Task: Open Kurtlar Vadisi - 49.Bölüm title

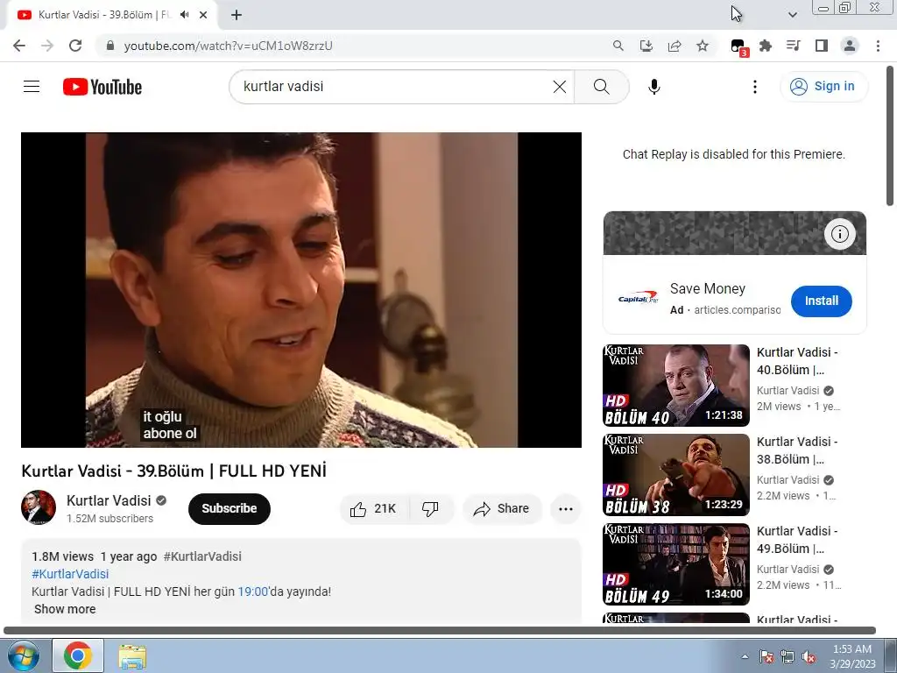Action: tap(797, 540)
